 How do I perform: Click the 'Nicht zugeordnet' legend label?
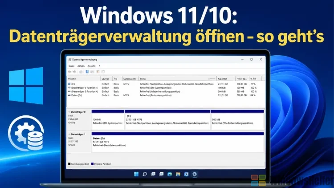tap(80, 164)
